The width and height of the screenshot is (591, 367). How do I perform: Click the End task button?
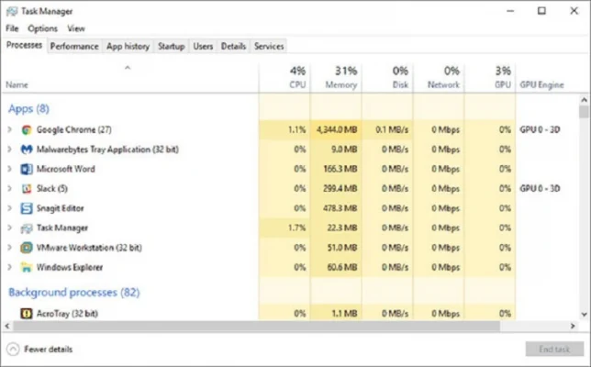[x=553, y=349]
